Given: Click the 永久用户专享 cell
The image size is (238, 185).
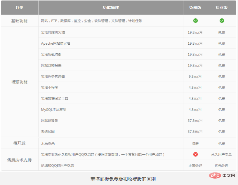Looking at the screenshot, I should point(222,155).
